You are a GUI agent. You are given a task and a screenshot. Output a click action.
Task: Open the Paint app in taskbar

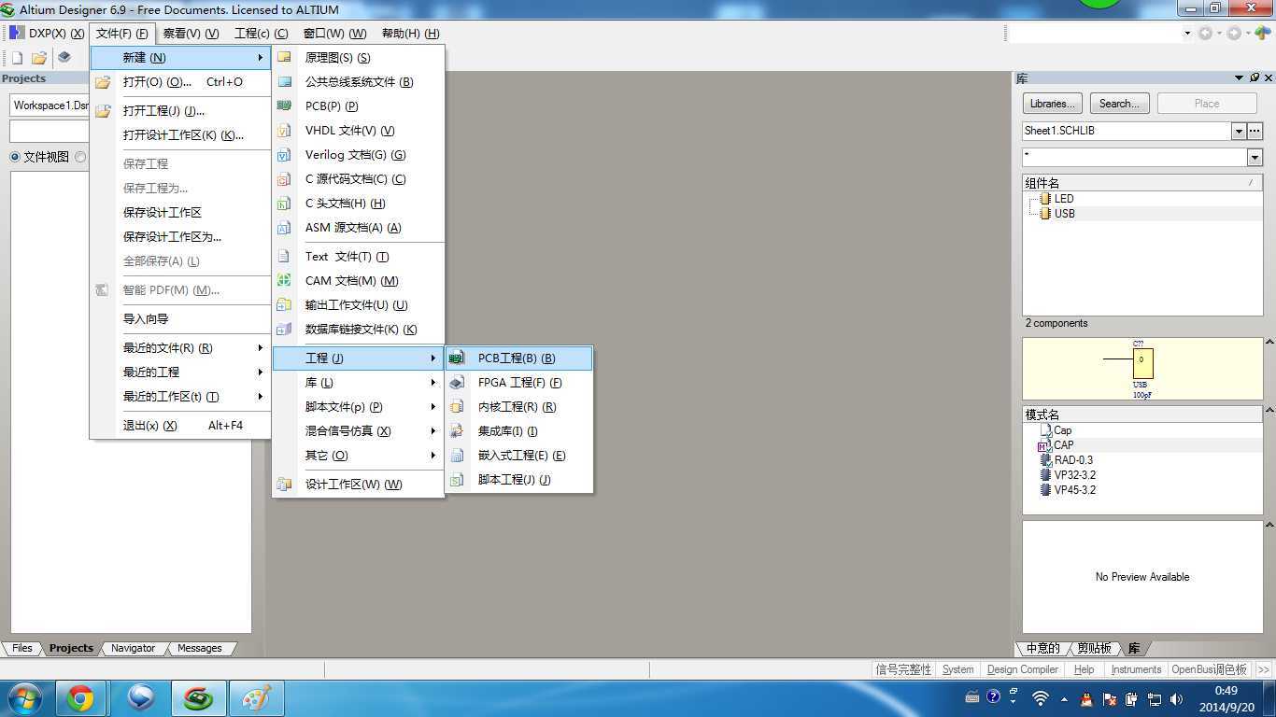coord(257,698)
